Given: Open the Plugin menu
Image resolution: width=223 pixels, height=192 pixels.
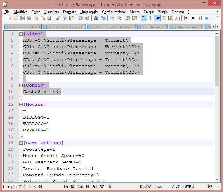Looking at the screenshot, I should (x=163, y=12).
